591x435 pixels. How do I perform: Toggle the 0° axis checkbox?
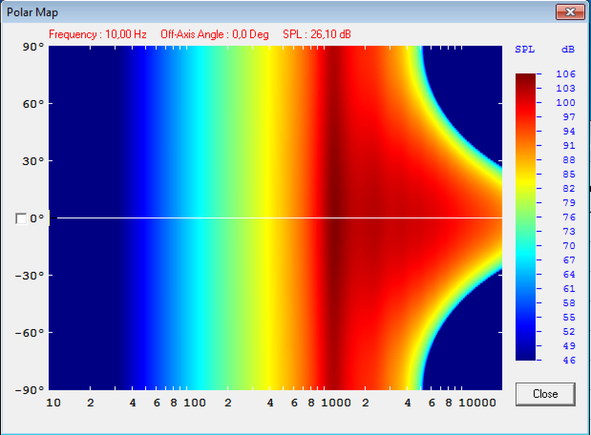click(21, 219)
